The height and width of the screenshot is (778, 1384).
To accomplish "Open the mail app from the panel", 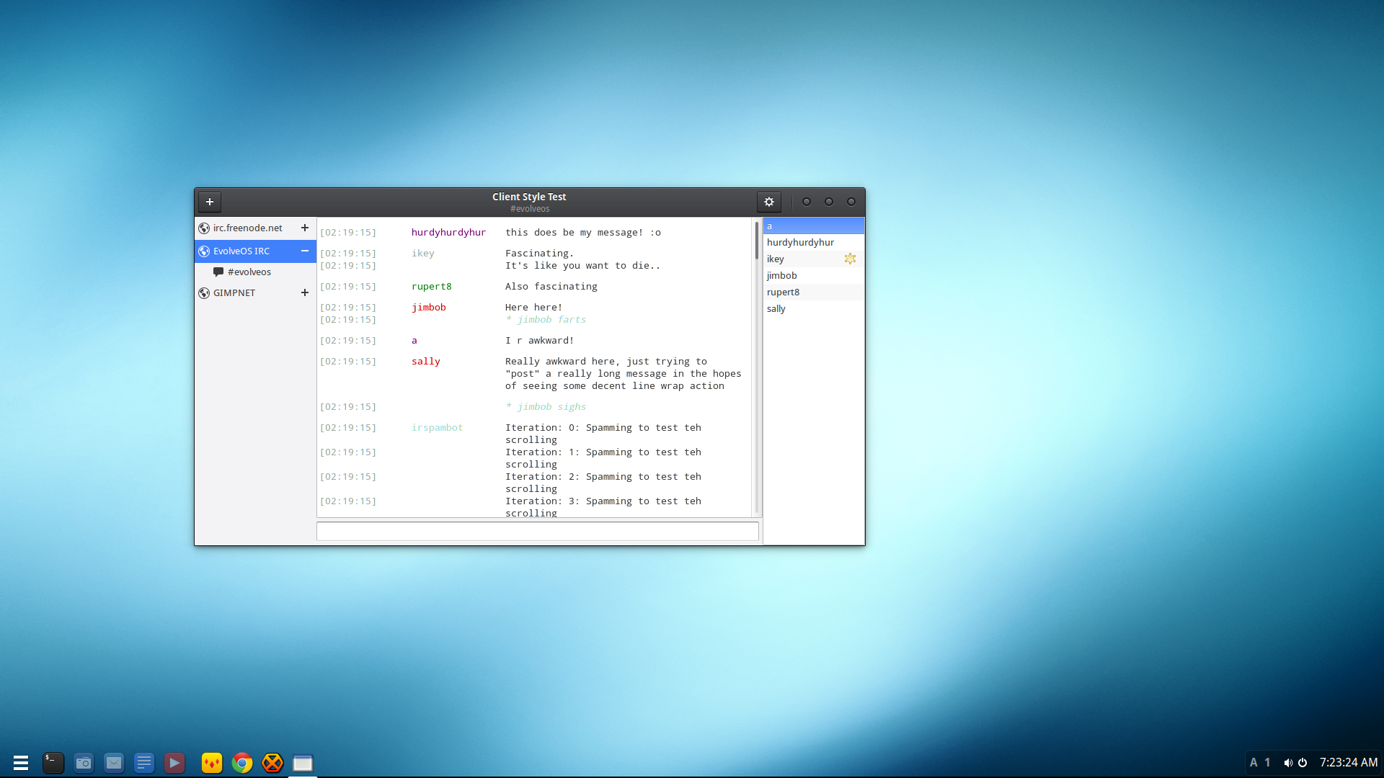I will click(114, 763).
